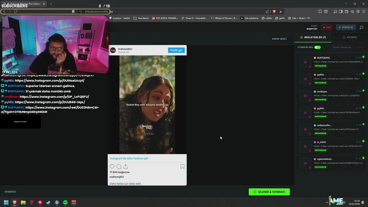Open the Yeni klasör bookmarks folder

(x=141, y=18)
